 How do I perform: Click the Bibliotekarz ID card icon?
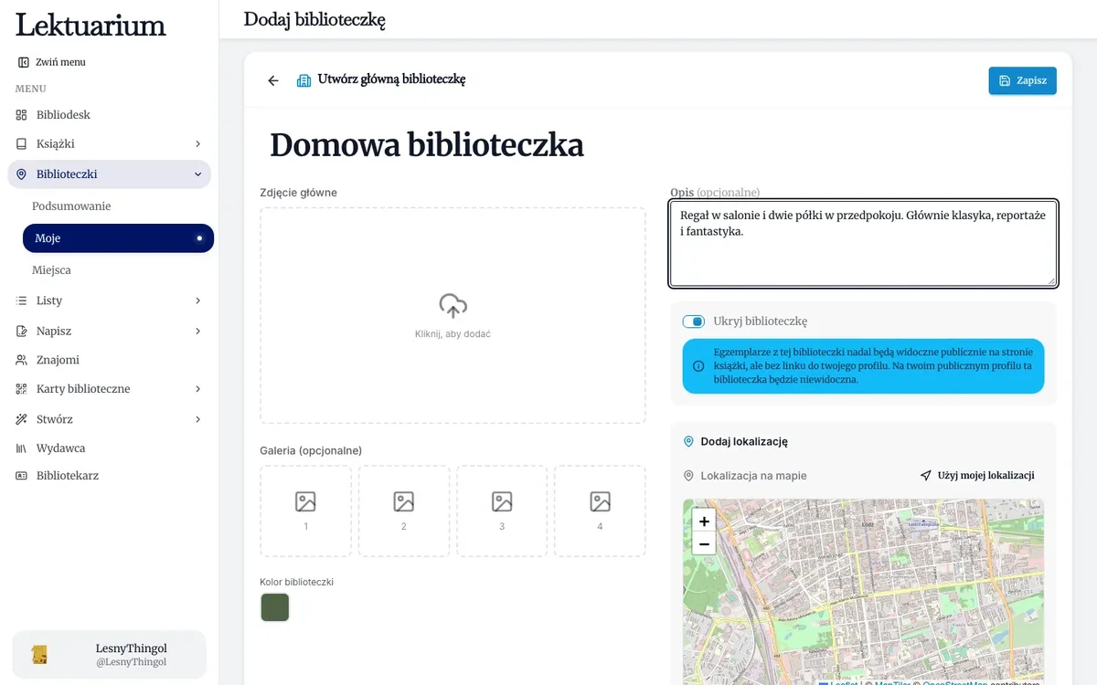(22, 476)
